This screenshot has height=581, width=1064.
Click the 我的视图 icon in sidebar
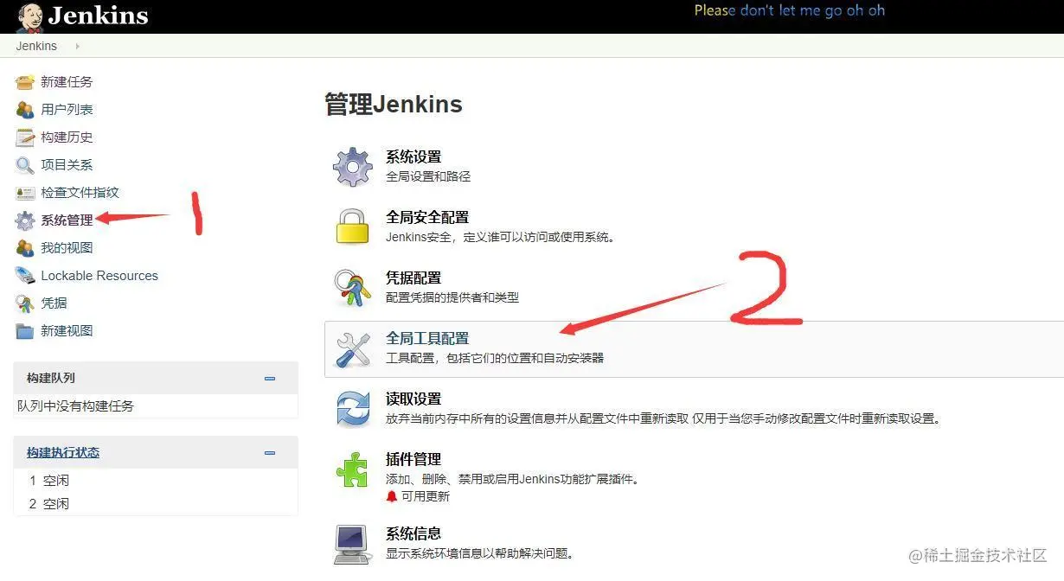[x=25, y=248]
